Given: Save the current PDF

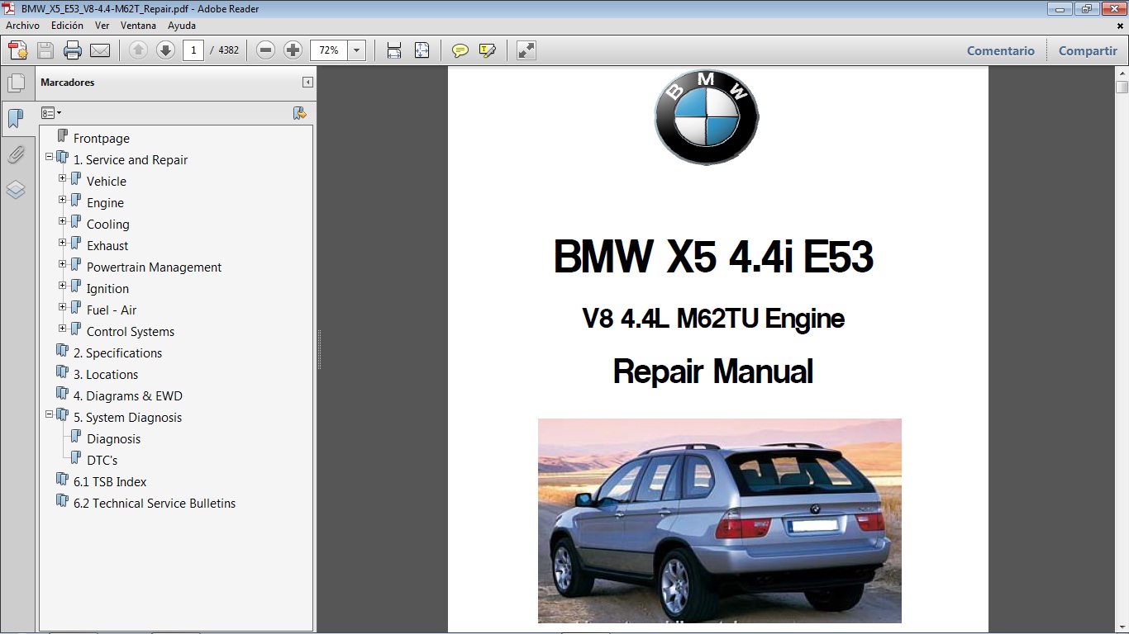Looking at the screenshot, I should [44, 50].
